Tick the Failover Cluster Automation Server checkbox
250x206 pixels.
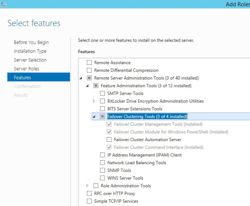[x=109, y=140]
